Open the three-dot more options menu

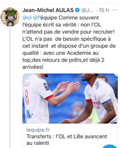115,10
